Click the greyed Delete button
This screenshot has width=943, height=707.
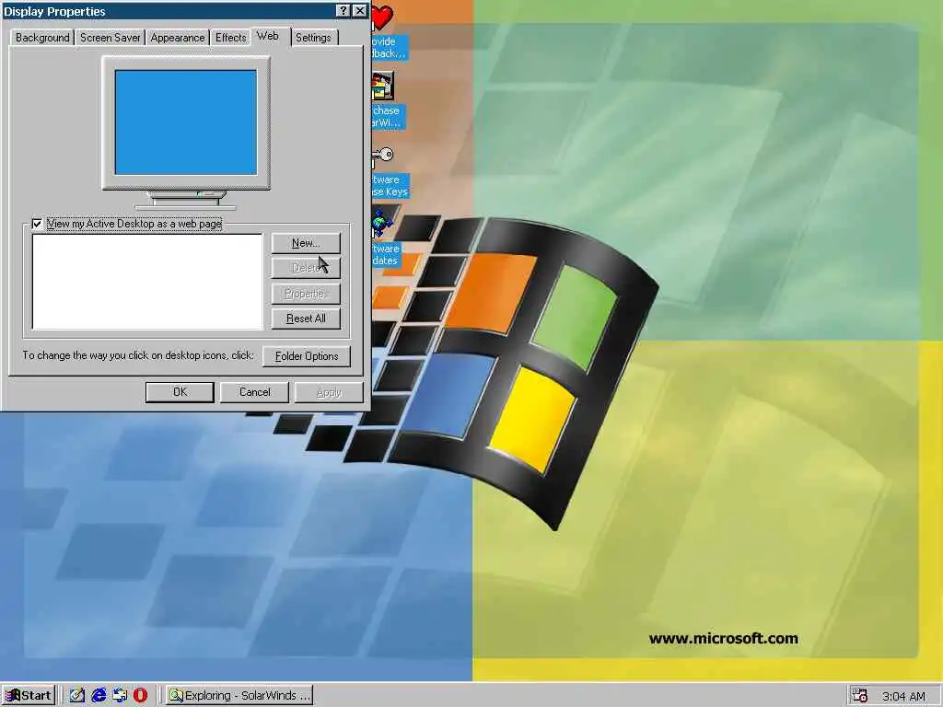[306, 268]
